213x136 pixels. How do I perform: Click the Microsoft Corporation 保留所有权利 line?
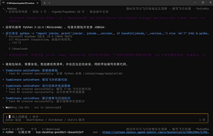40,40
